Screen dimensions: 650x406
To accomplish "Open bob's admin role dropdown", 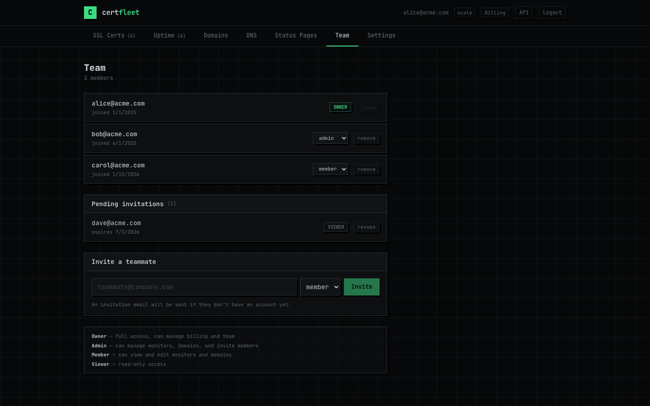I will click(x=330, y=138).
